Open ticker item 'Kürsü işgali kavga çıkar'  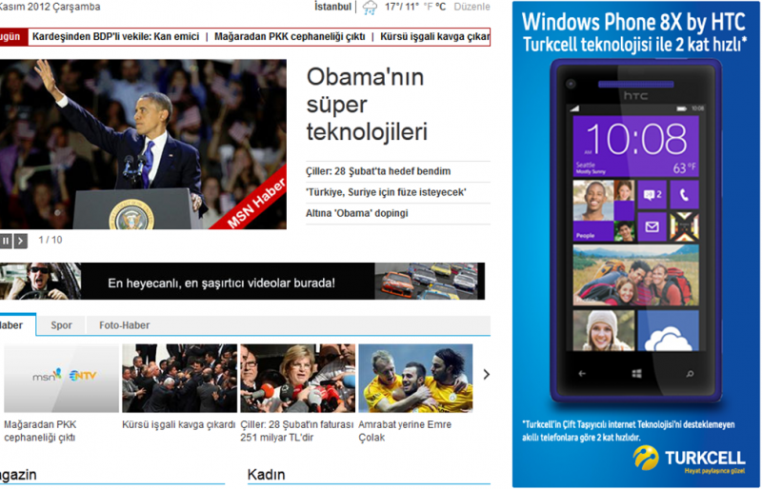pos(434,36)
